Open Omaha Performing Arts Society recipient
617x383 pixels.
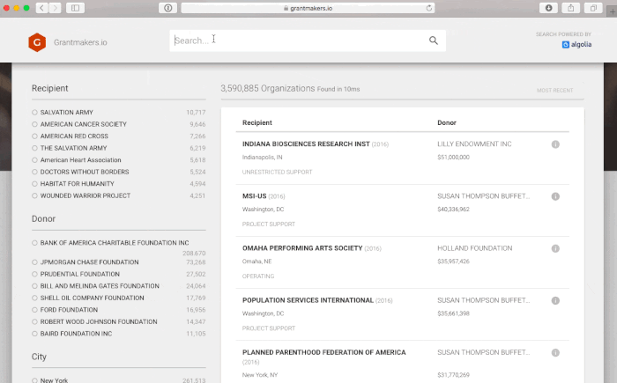point(302,248)
